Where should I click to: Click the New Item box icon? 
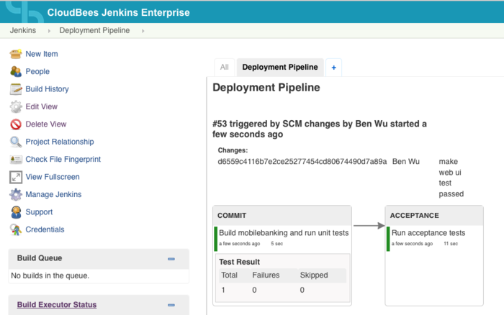tap(15, 54)
